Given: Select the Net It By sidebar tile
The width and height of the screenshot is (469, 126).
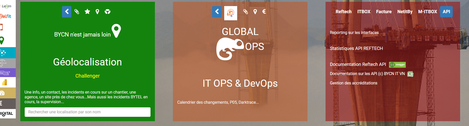Looking at the screenshot, I should [5, 73].
